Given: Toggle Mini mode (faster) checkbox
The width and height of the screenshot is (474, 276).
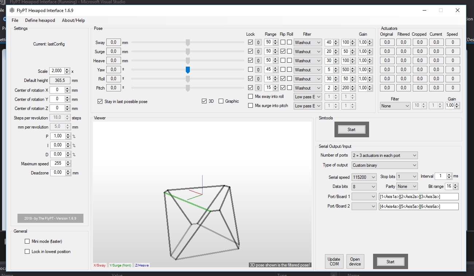Looking at the screenshot, I should pos(27,241).
